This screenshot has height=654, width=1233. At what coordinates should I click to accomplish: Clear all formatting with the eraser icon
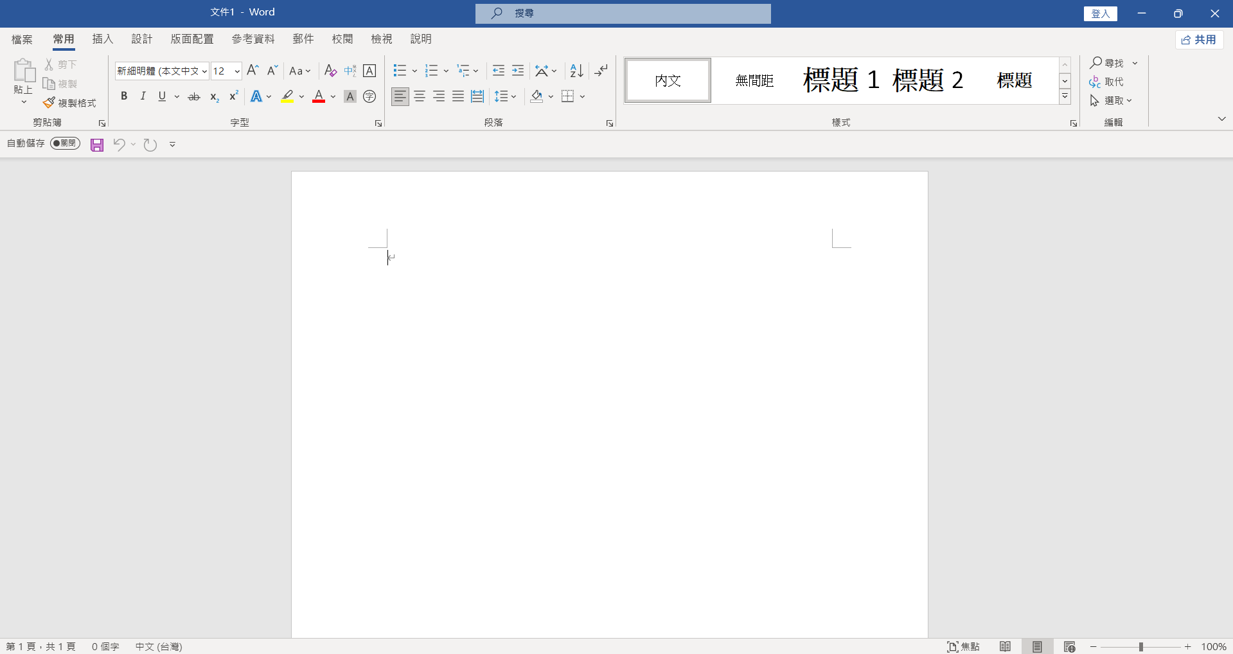pos(330,71)
